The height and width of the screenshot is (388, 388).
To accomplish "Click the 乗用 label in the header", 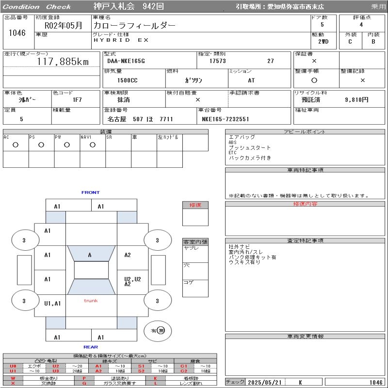I will [x=378, y=6].
